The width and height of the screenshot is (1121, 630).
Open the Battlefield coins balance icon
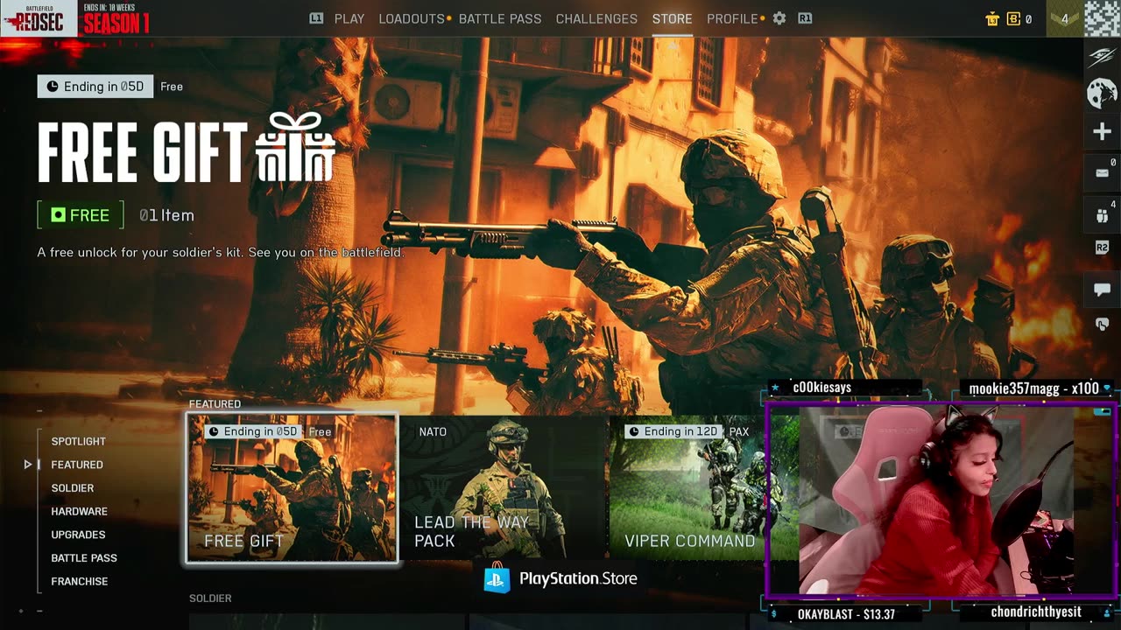pyautogui.click(x=1013, y=18)
